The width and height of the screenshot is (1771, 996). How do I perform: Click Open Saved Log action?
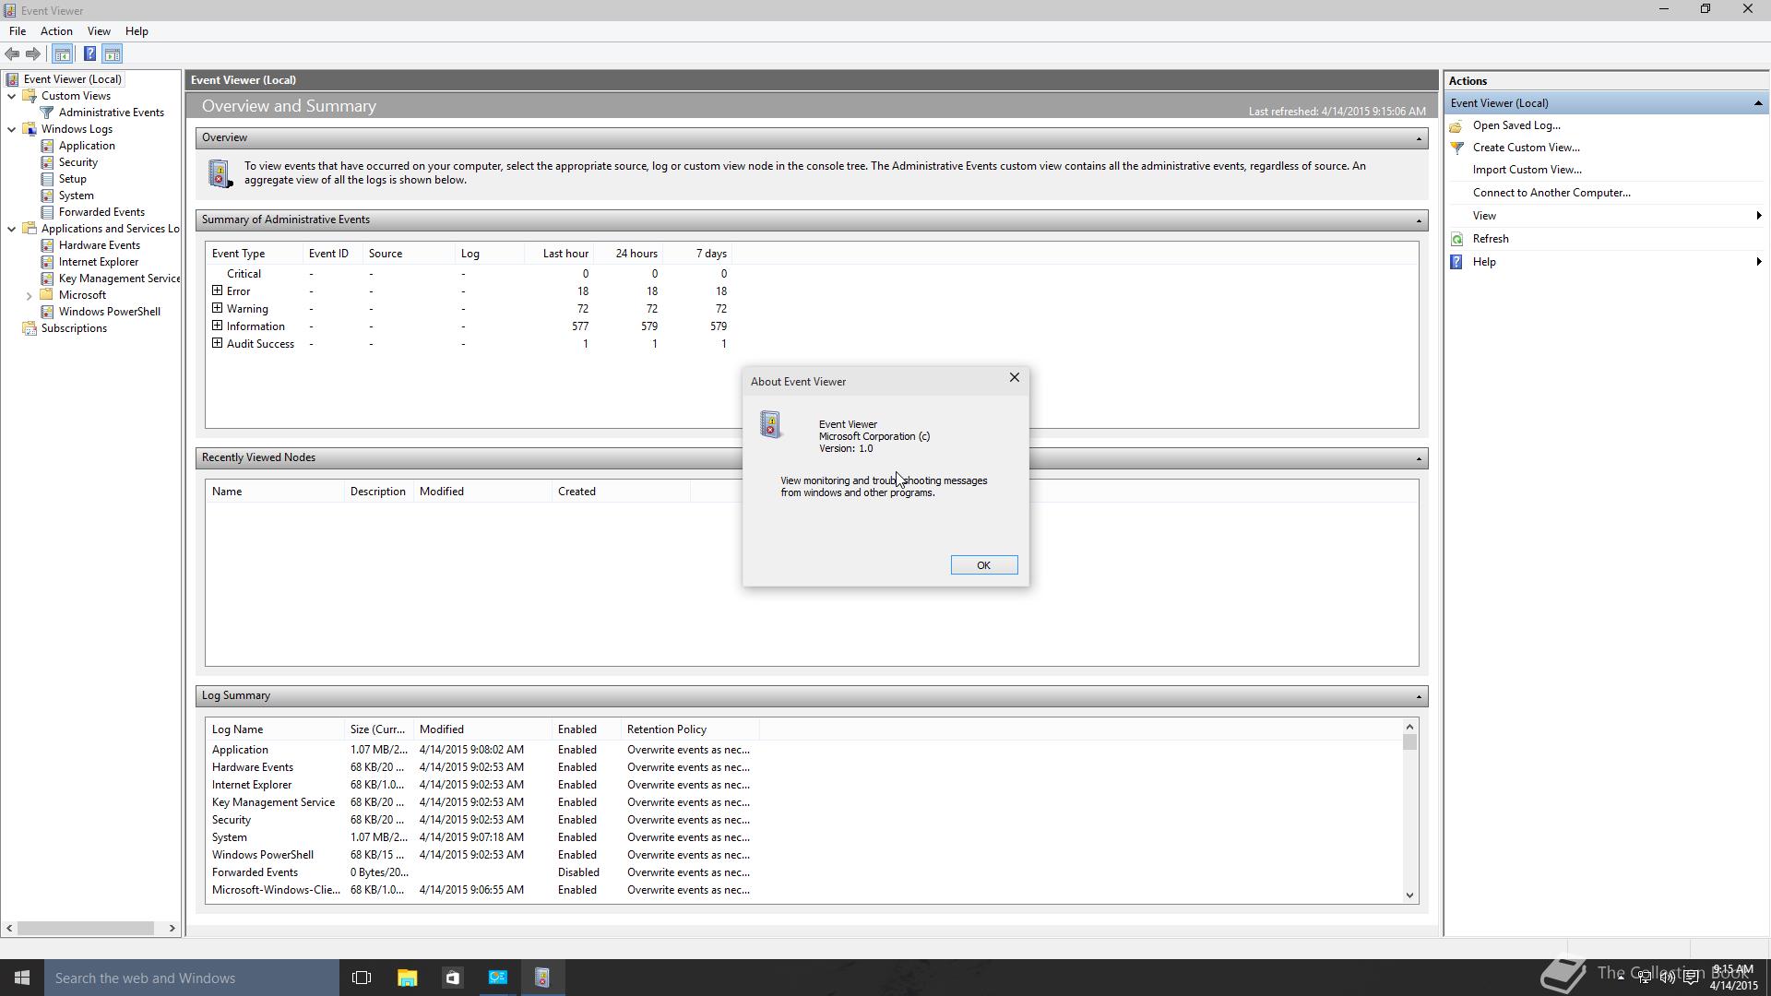coord(1516,125)
